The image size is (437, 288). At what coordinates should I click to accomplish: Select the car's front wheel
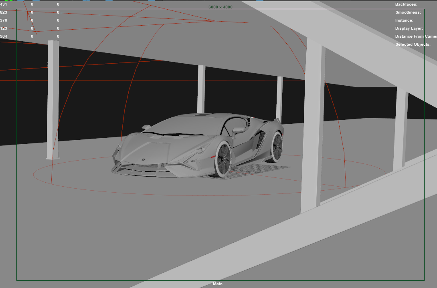point(223,159)
